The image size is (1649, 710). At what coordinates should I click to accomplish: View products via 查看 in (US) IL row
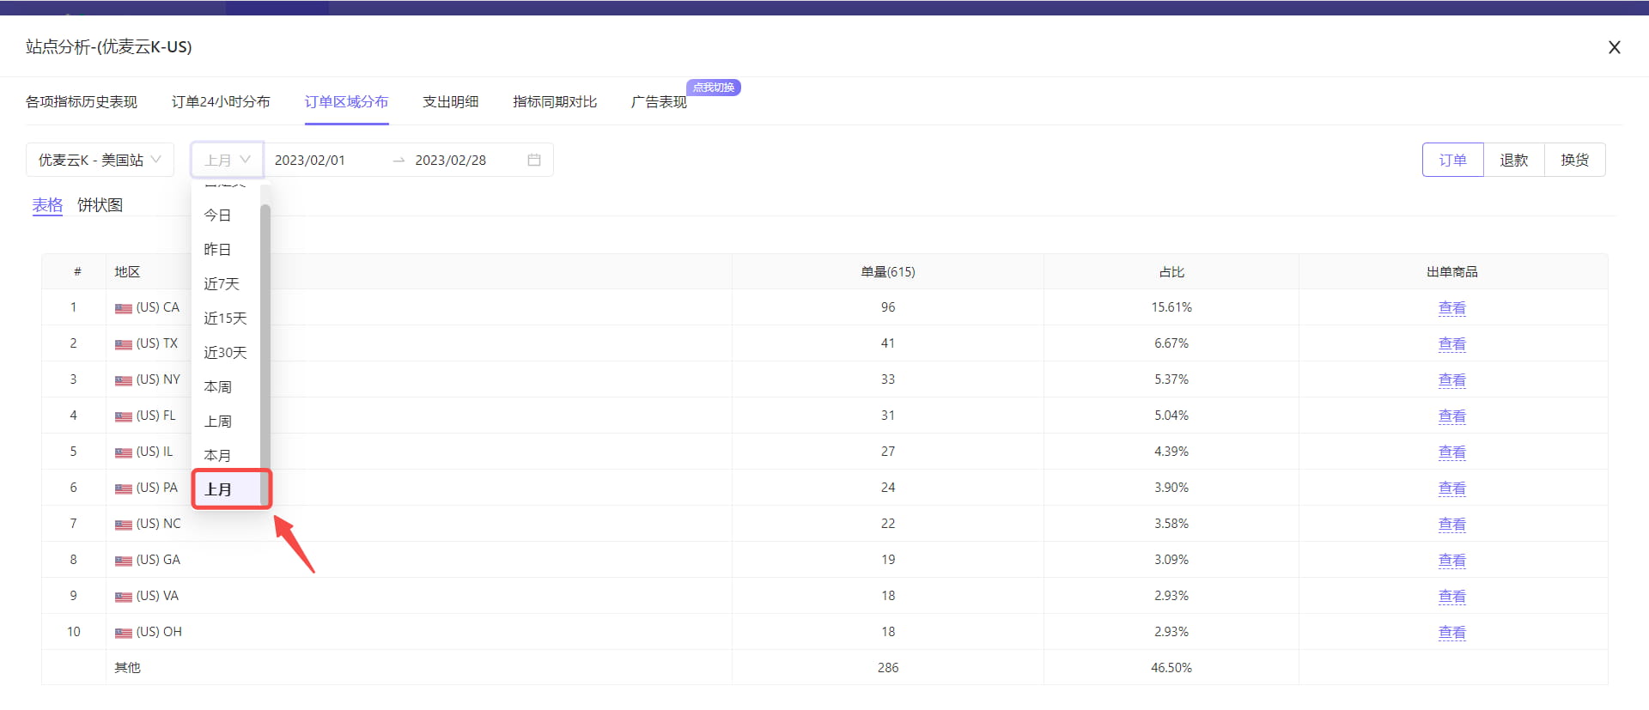click(x=1452, y=452)
